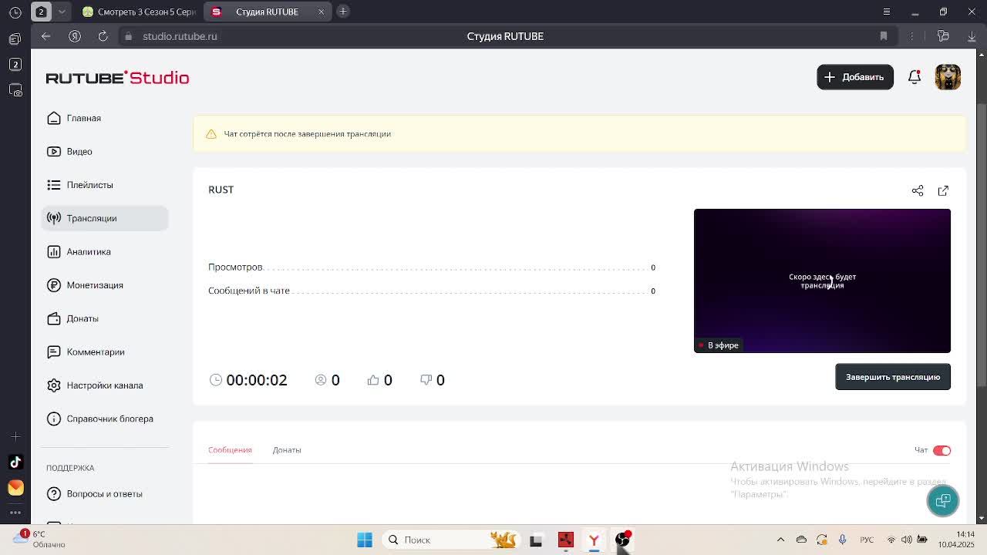987x555 pixels.
Task: Open Вопросы и ответы support page
Action: (105, 493)
